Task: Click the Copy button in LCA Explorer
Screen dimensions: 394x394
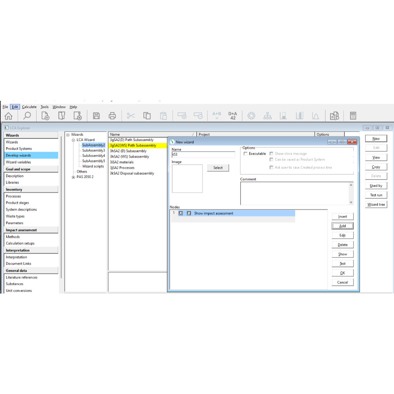Action: coord(376,167)
